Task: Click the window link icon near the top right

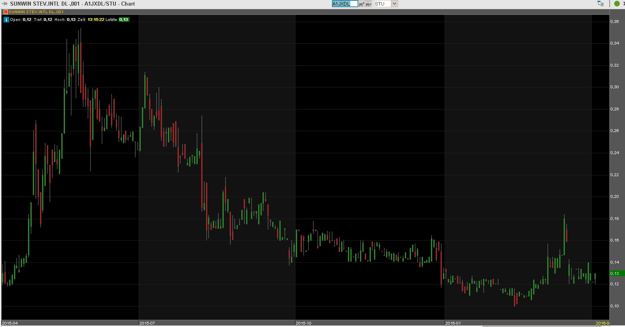Action: 601,4
